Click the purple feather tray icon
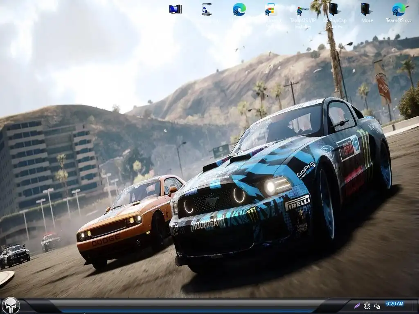 click(357, 306)
